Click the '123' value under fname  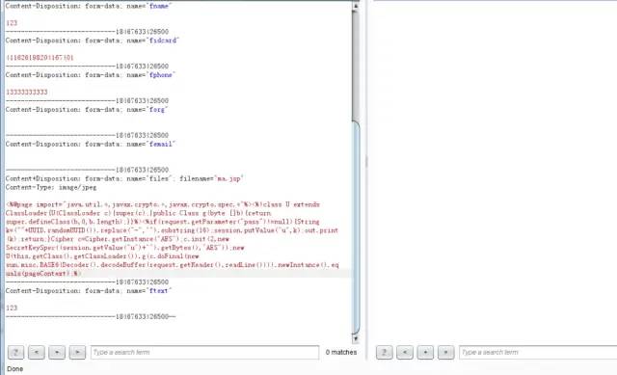tap(12, 23)
